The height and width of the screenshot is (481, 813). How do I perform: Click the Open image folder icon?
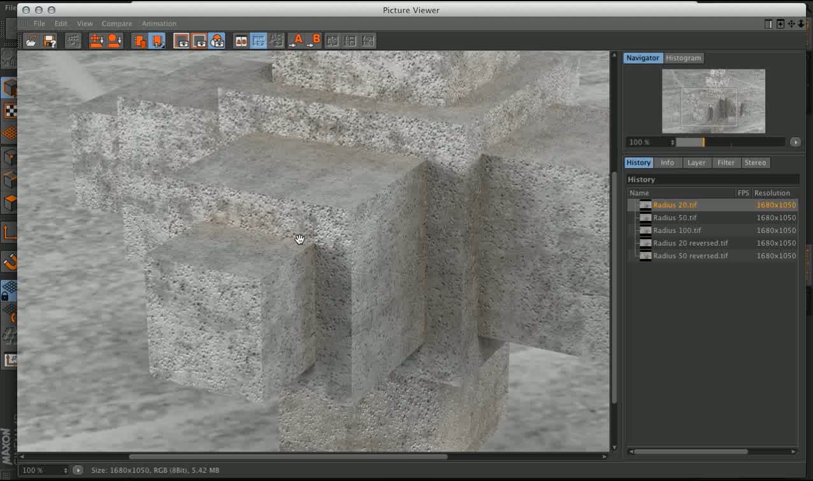(31, 41)
